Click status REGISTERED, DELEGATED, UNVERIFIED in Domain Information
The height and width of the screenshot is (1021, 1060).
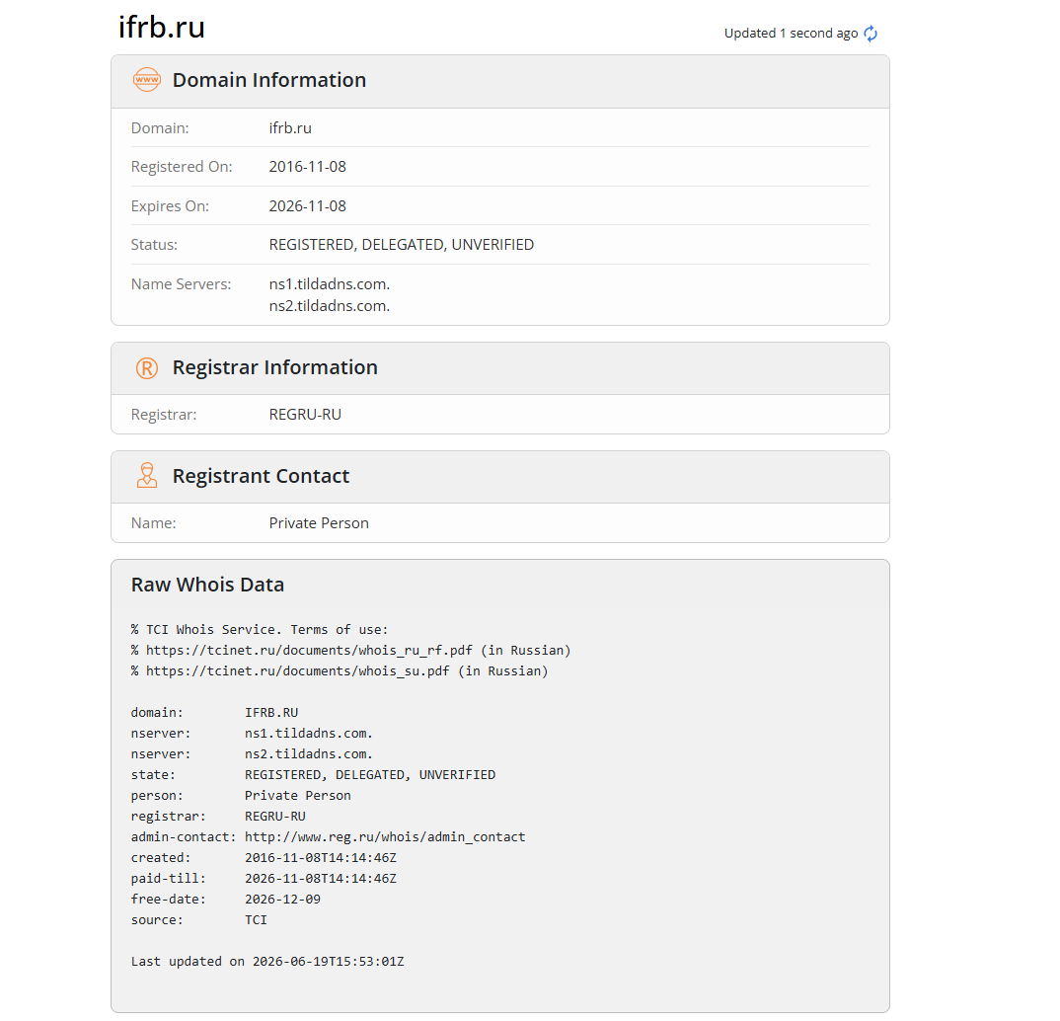(x=402, y=245)
